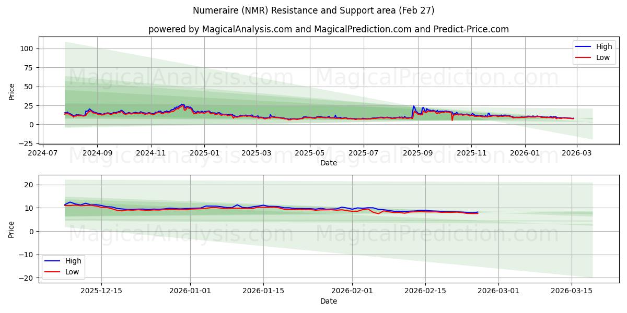Screen dimensions: 627x313
Task: Click the blue High line swatch in the top legend
Action: point(584,47)
